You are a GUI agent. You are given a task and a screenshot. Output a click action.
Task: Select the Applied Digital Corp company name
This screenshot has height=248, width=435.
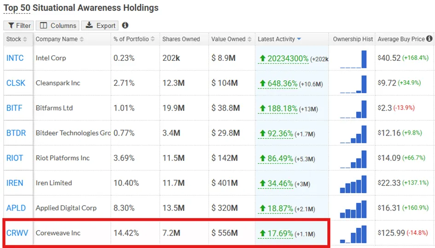(66, 208)
